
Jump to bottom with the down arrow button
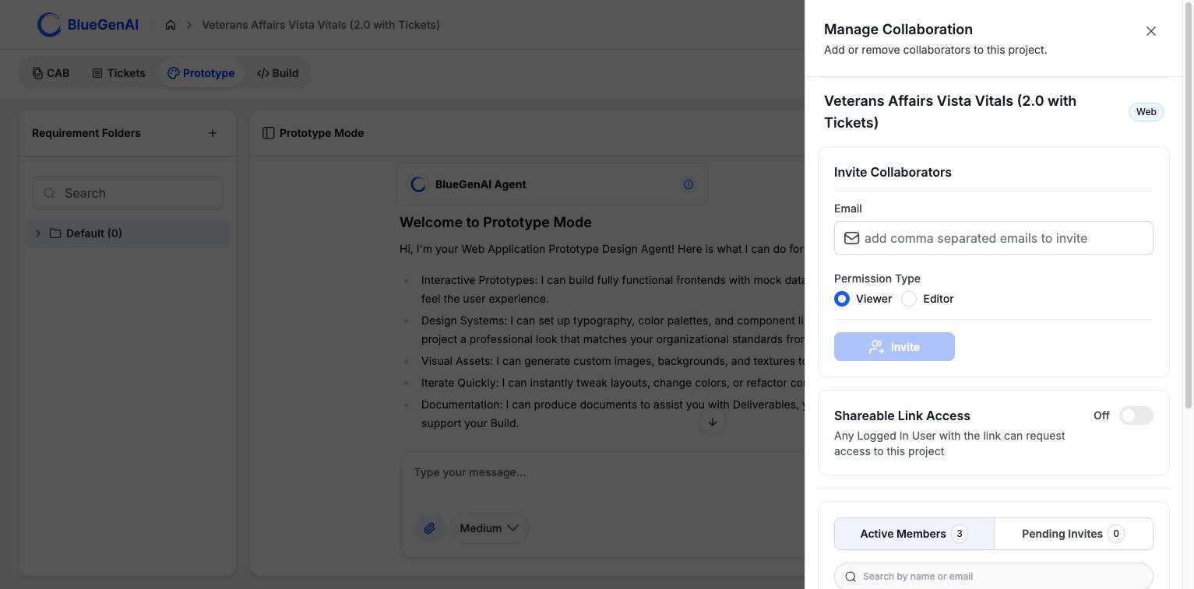tap(712, 422)
